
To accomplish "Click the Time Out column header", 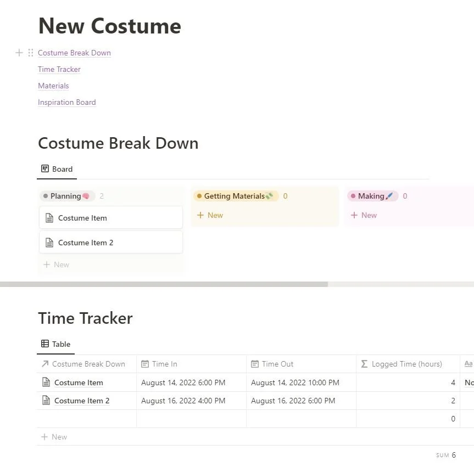I will click(301, 364).
